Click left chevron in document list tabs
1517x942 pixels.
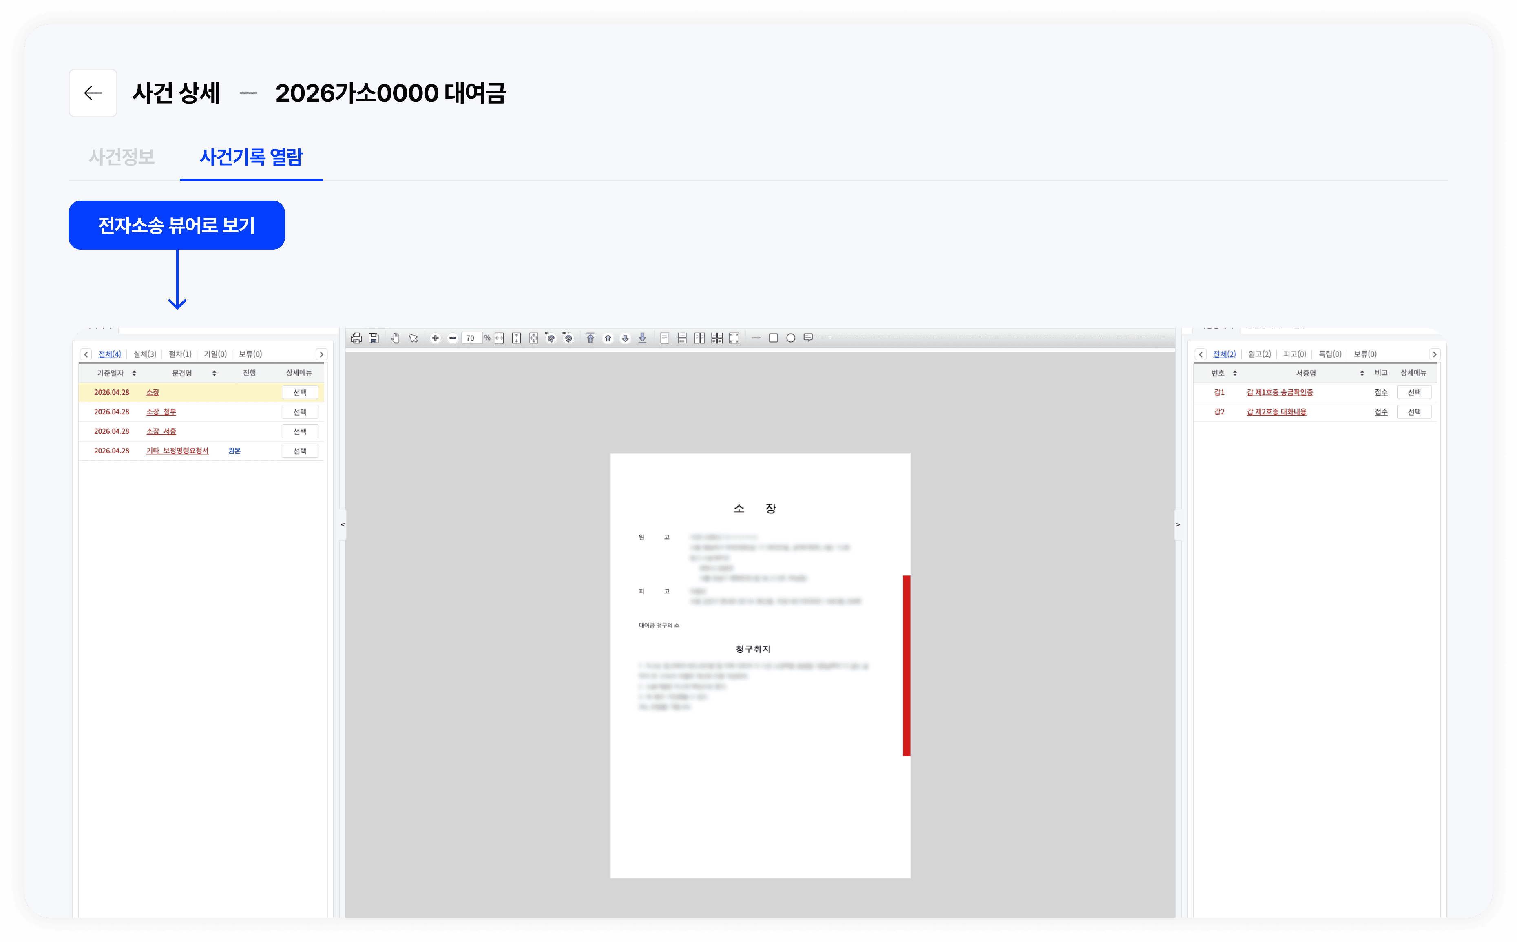86,354
